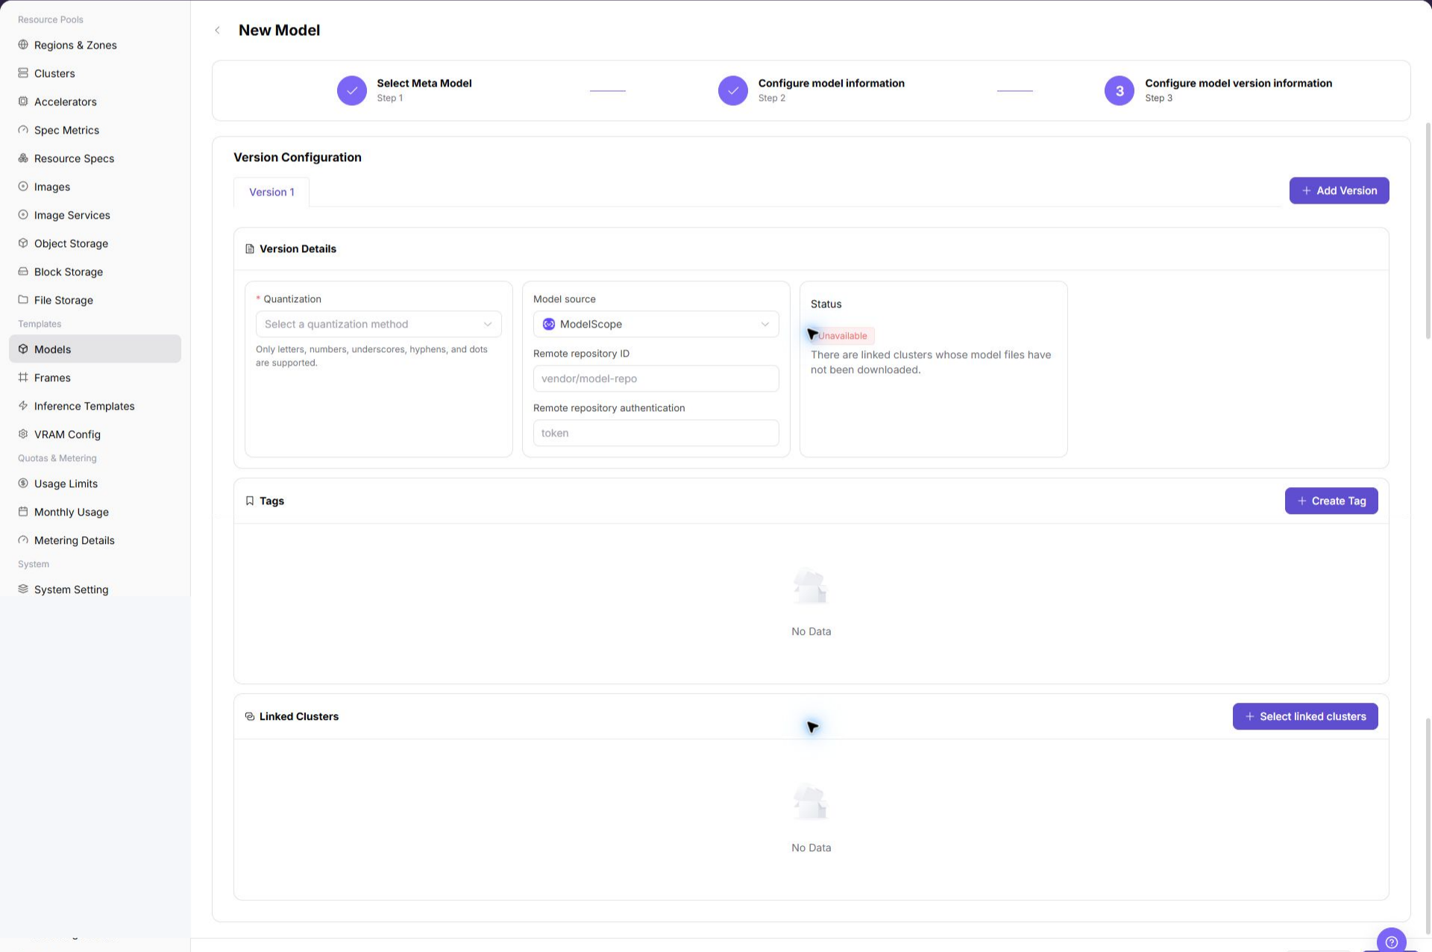Click the Accelerators chip icon

coord(23,101)
